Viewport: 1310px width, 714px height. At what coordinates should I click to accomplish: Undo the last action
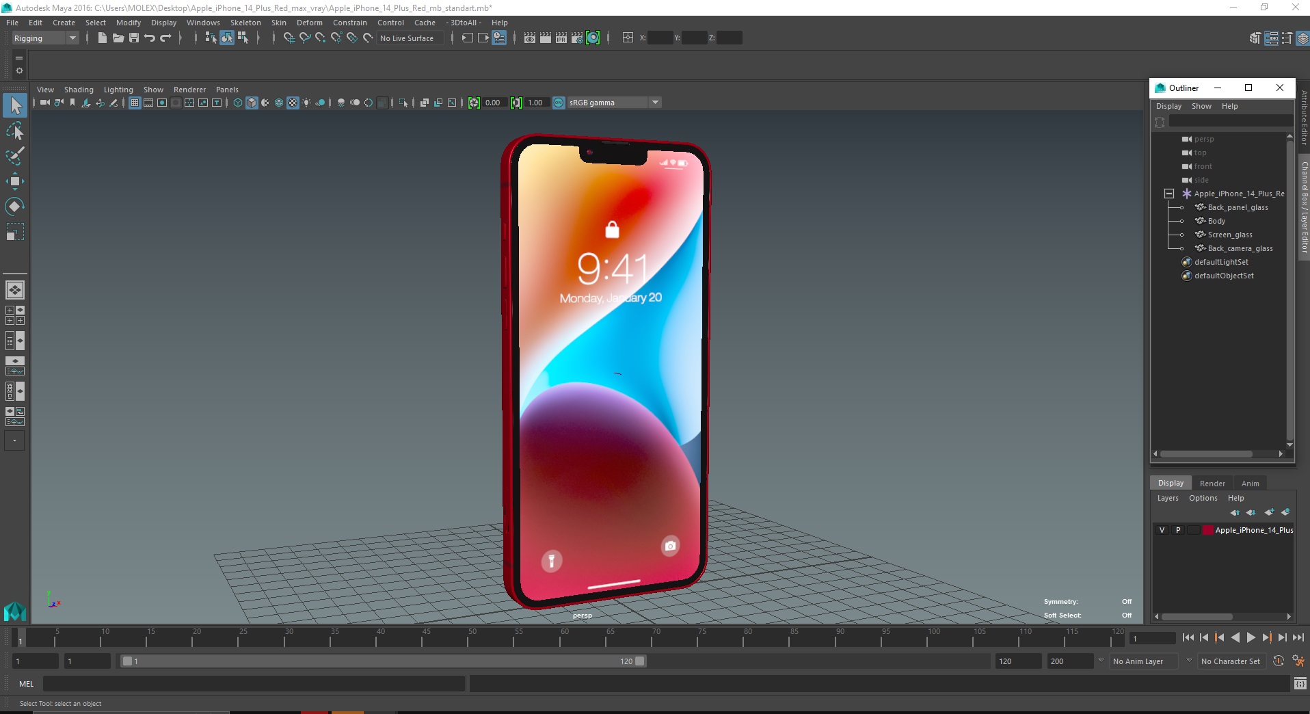[150, 38]
